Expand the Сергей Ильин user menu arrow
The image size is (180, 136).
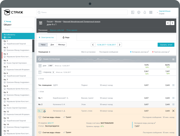pos(157,12)
